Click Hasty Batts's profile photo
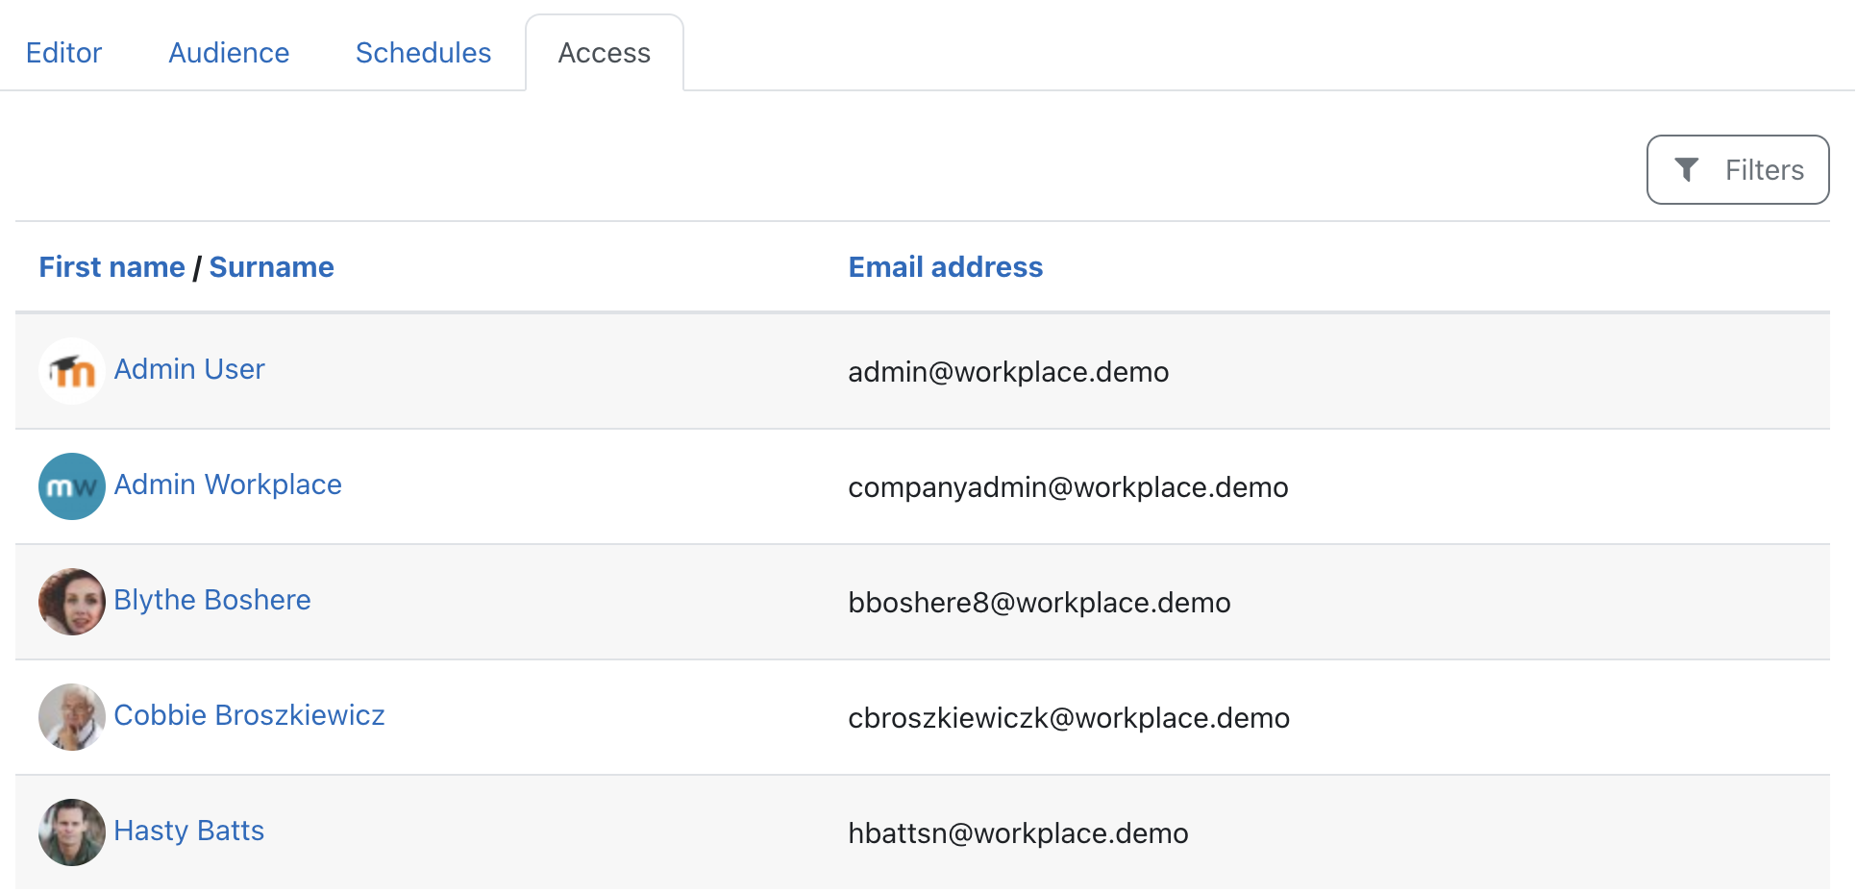 71,832
